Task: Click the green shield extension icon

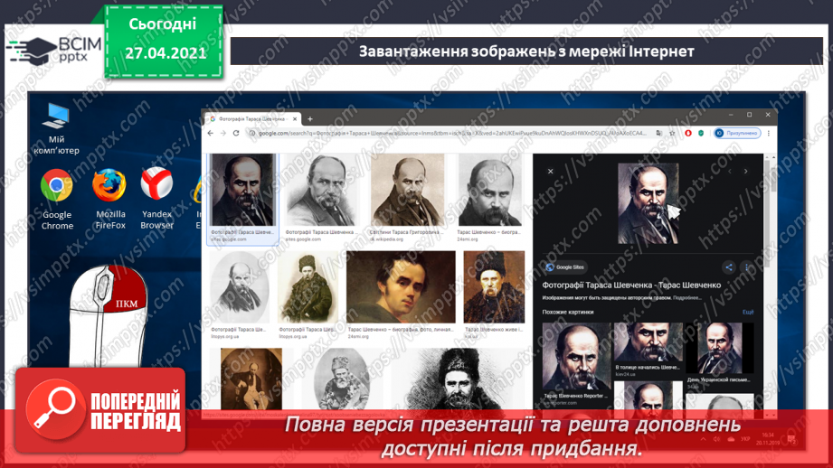Action: tap(701, 133)
